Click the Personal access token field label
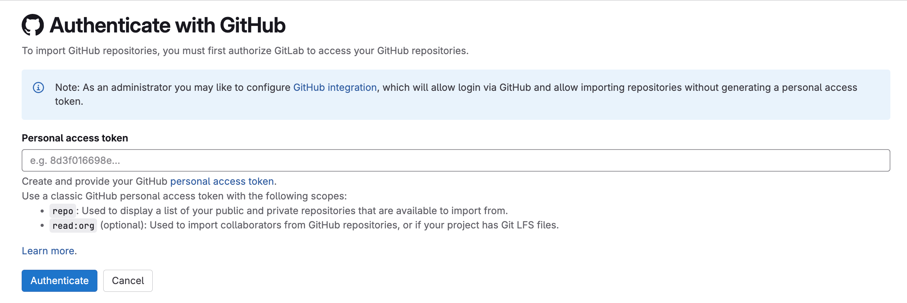Screen dimensions: 907x303 click(75, 138)
